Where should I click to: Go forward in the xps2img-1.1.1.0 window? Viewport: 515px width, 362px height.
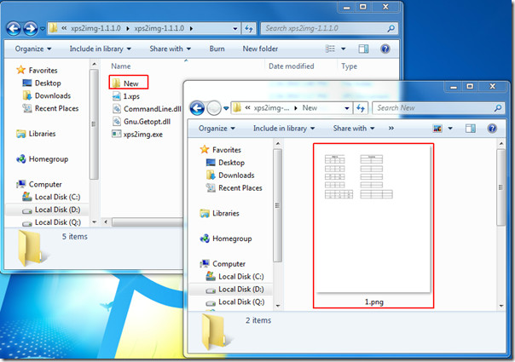[31, 29]
